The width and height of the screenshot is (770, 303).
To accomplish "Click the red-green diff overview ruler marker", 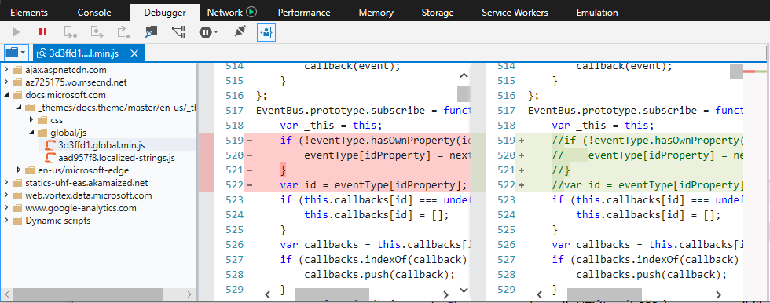I will [755, 71].
